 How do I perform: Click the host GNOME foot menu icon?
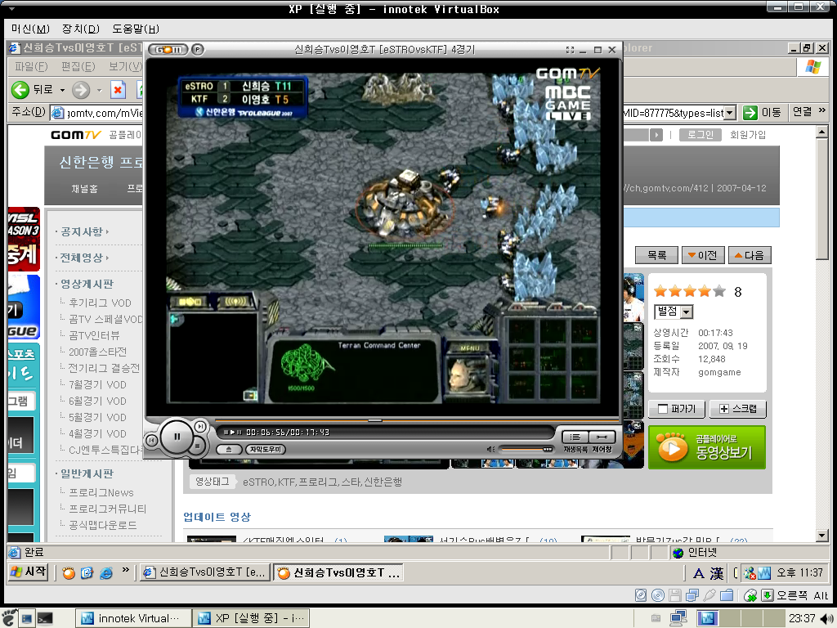(x=9, y=618)
